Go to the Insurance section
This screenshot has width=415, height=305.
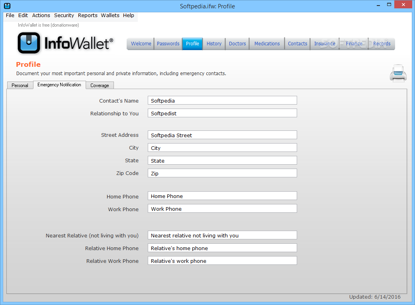[325, 44]
